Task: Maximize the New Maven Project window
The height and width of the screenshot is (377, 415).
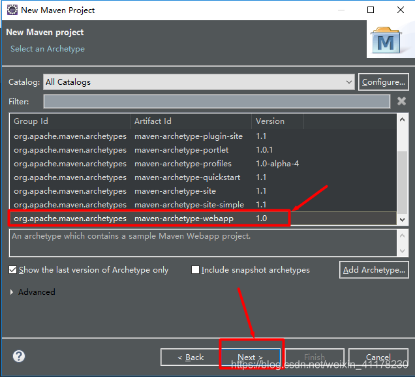Action: click(x=371, y=10)
